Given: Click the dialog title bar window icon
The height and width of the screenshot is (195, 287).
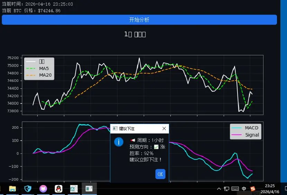Looking at the screenshot, I should point(115,129).
